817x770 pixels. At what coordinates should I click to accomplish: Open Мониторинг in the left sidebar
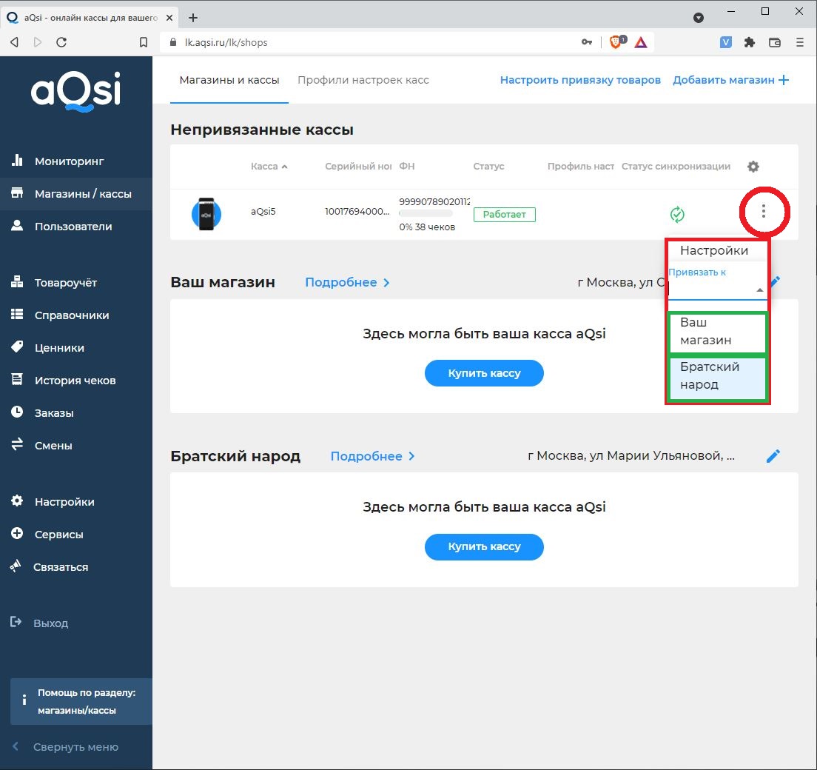(x=69, y=161)
